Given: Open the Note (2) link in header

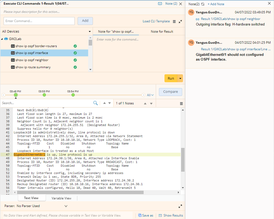Looking at the screenshot, I should [x=171, y=4].
